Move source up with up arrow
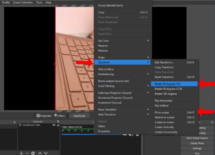 click(x=40, y=153)
